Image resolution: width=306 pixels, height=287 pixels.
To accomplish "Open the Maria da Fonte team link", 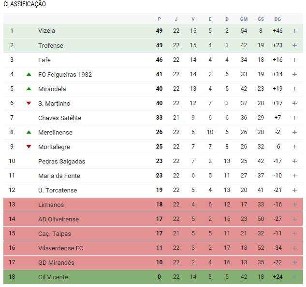I will 59,176.
